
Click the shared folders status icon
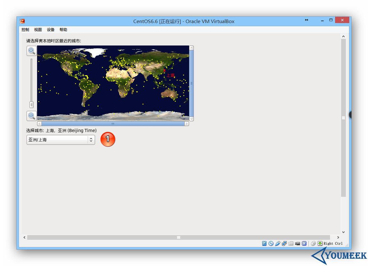point(291,243)
